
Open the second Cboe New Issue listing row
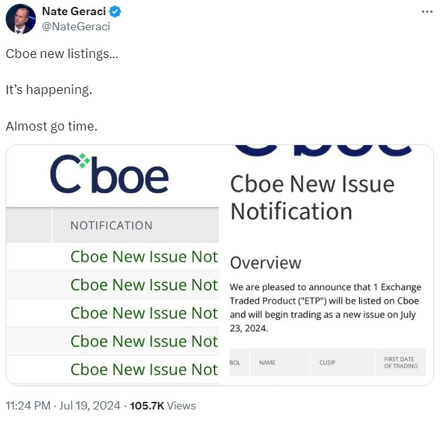(x=144, y=285)
